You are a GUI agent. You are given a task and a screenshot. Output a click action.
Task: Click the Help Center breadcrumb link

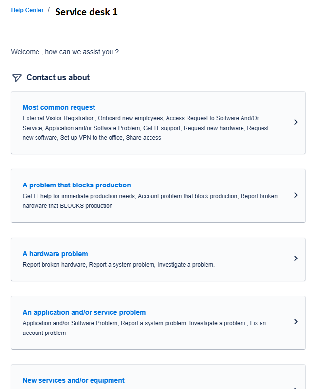[27, 10]
